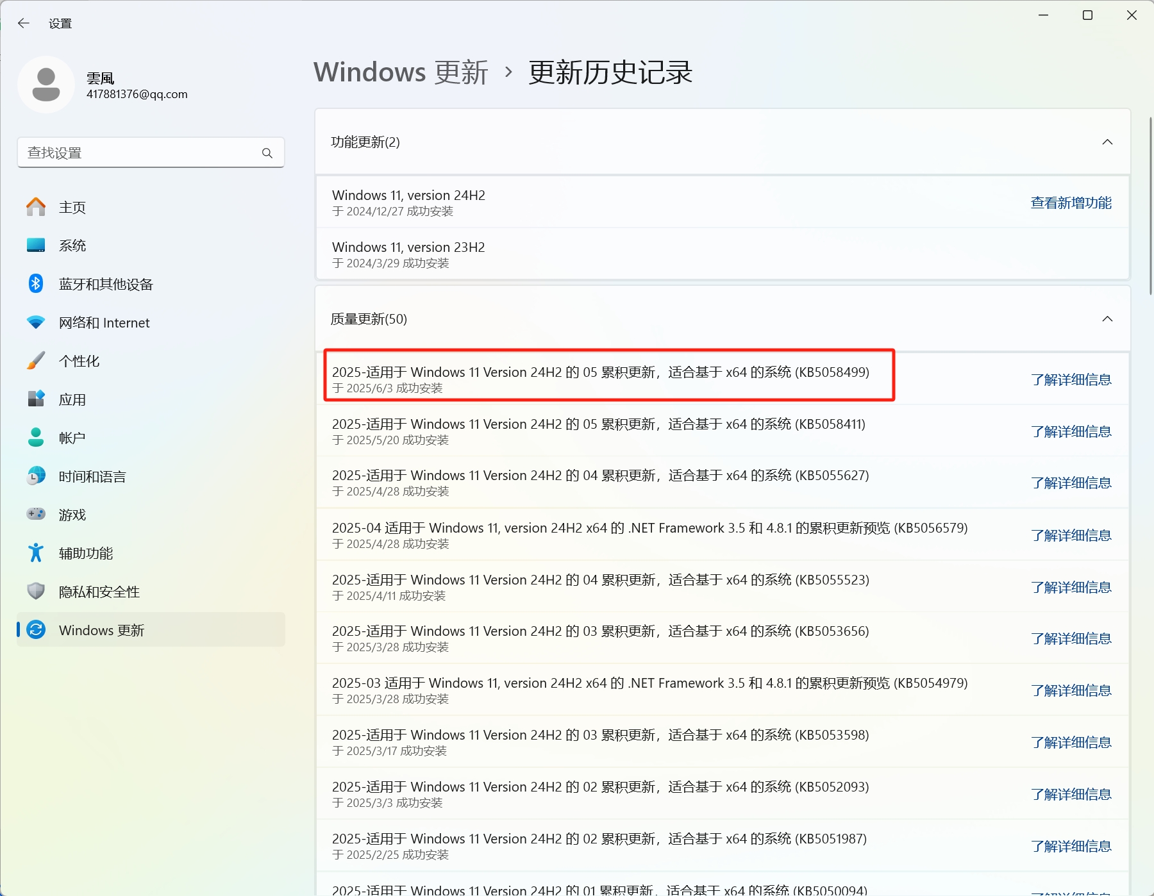Click the Bluetooth icon in sidebar
1154x896 pixels.
(36, 283)
